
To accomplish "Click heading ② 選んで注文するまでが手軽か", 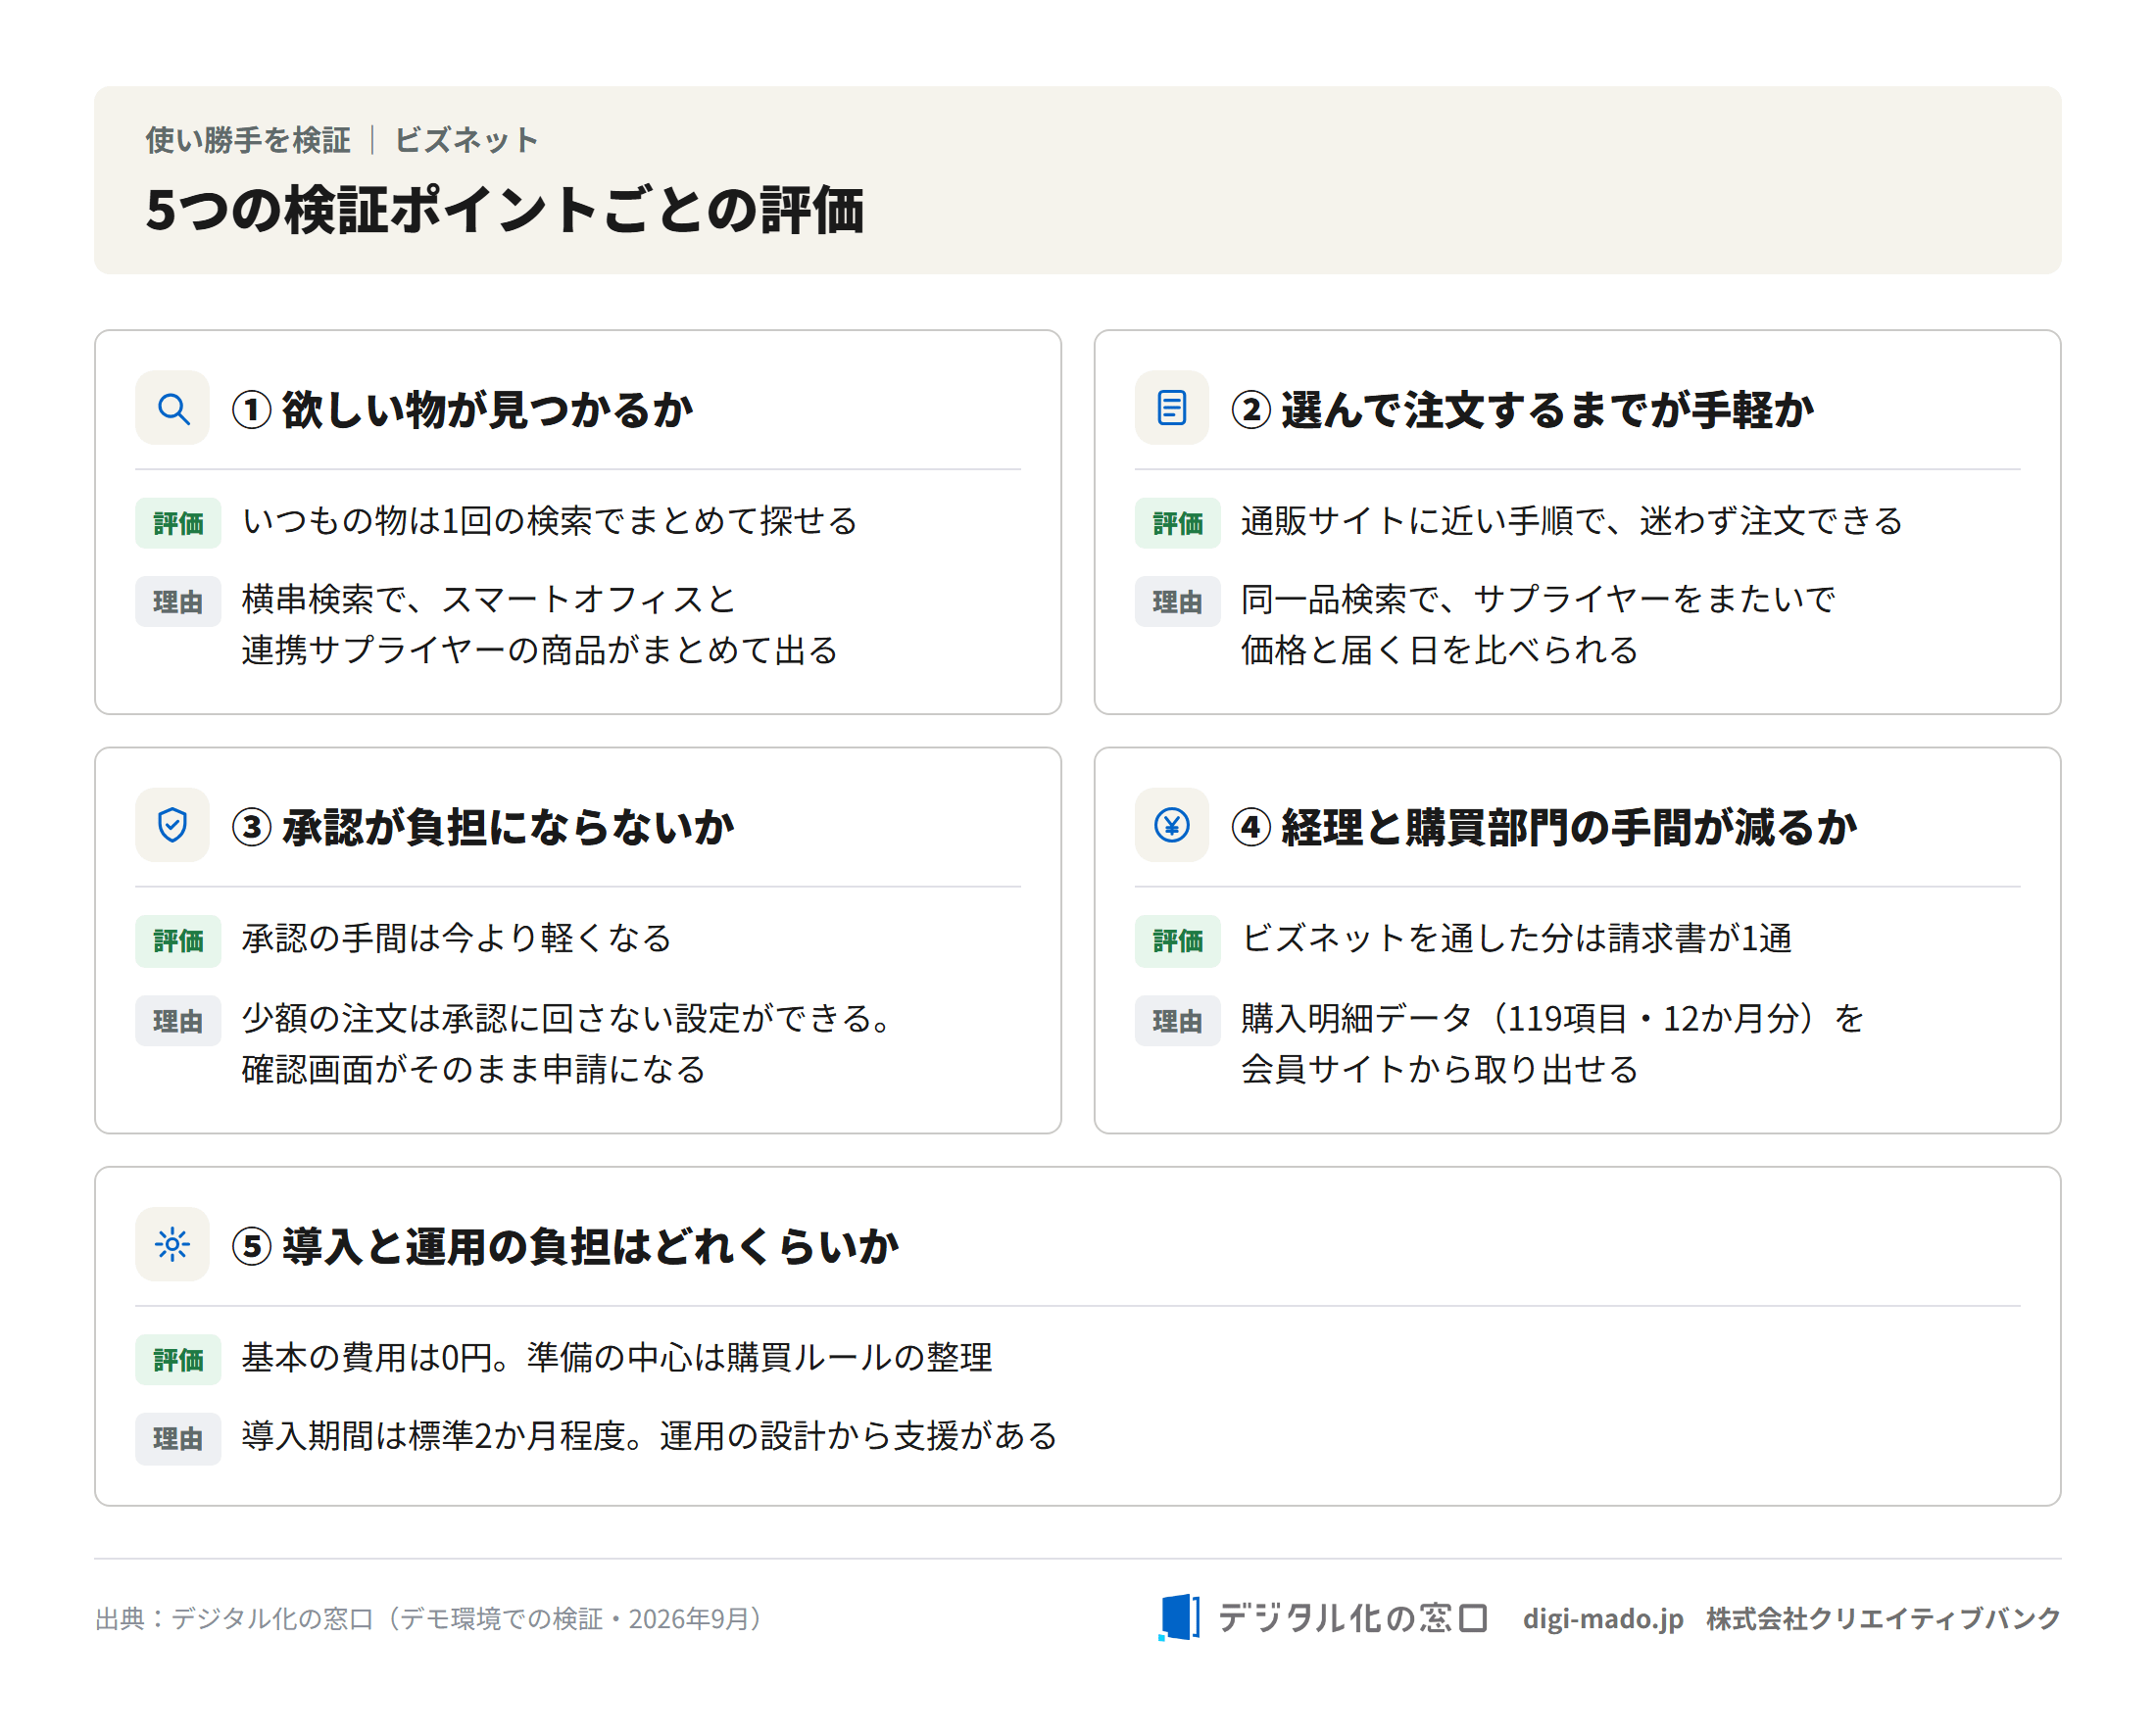I will pyautogui.click(x=1522, y=409).
